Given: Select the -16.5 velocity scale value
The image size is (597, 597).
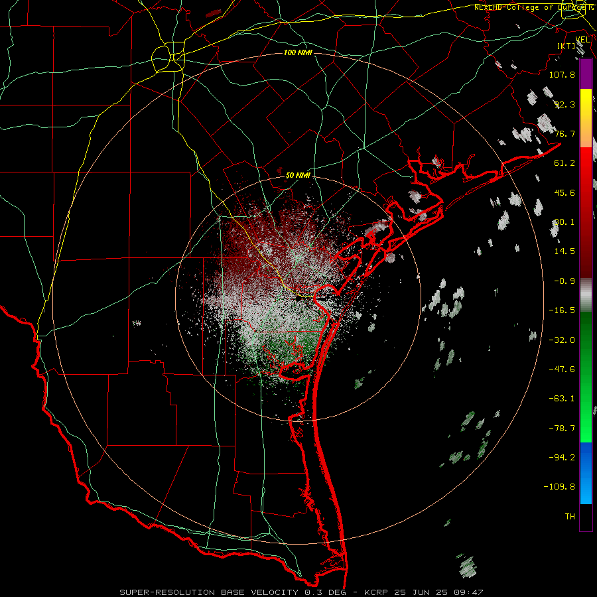Looking at the screenshot, I should [x=562, y=310].
